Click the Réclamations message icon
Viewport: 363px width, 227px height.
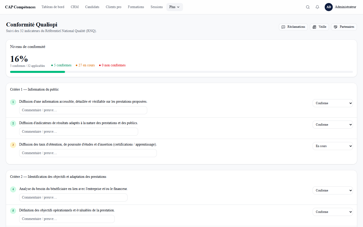click(x=283, y=27)
